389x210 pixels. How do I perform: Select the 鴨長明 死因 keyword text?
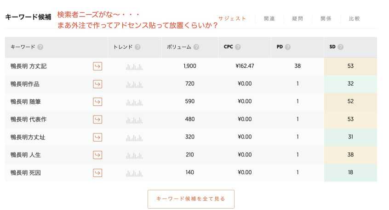point(26,173)
